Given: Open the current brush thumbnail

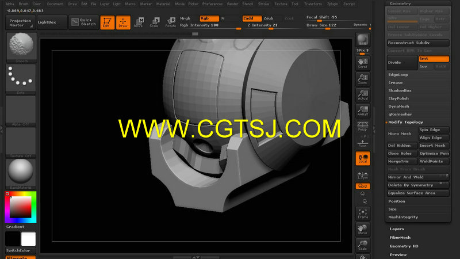Looking at the screenshot, I should pyautogui.click(x=21, y=47).
